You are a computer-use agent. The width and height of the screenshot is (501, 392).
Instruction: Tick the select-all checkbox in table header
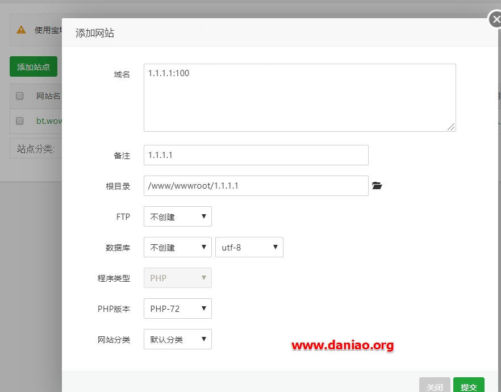(x=19, y=96)
